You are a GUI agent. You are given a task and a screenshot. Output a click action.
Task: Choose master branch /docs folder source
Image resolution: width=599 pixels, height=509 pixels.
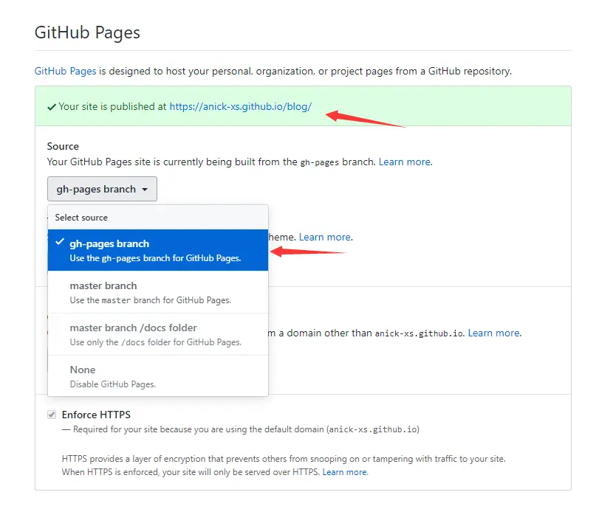(158, 334)
